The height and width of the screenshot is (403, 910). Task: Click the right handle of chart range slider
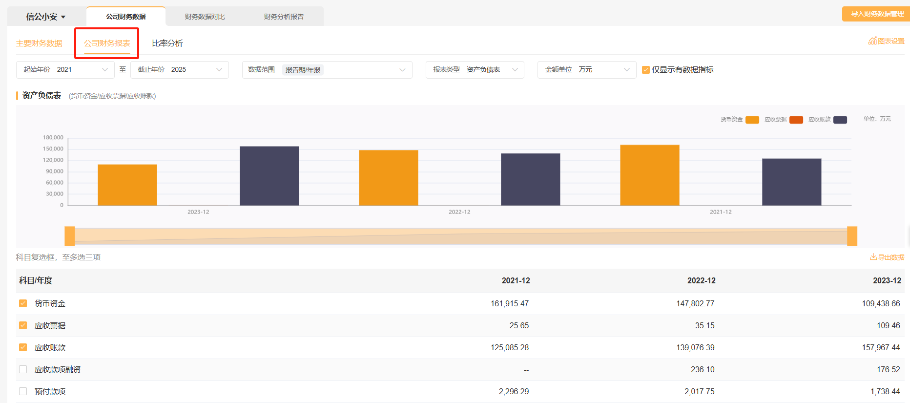coord(852,236)
